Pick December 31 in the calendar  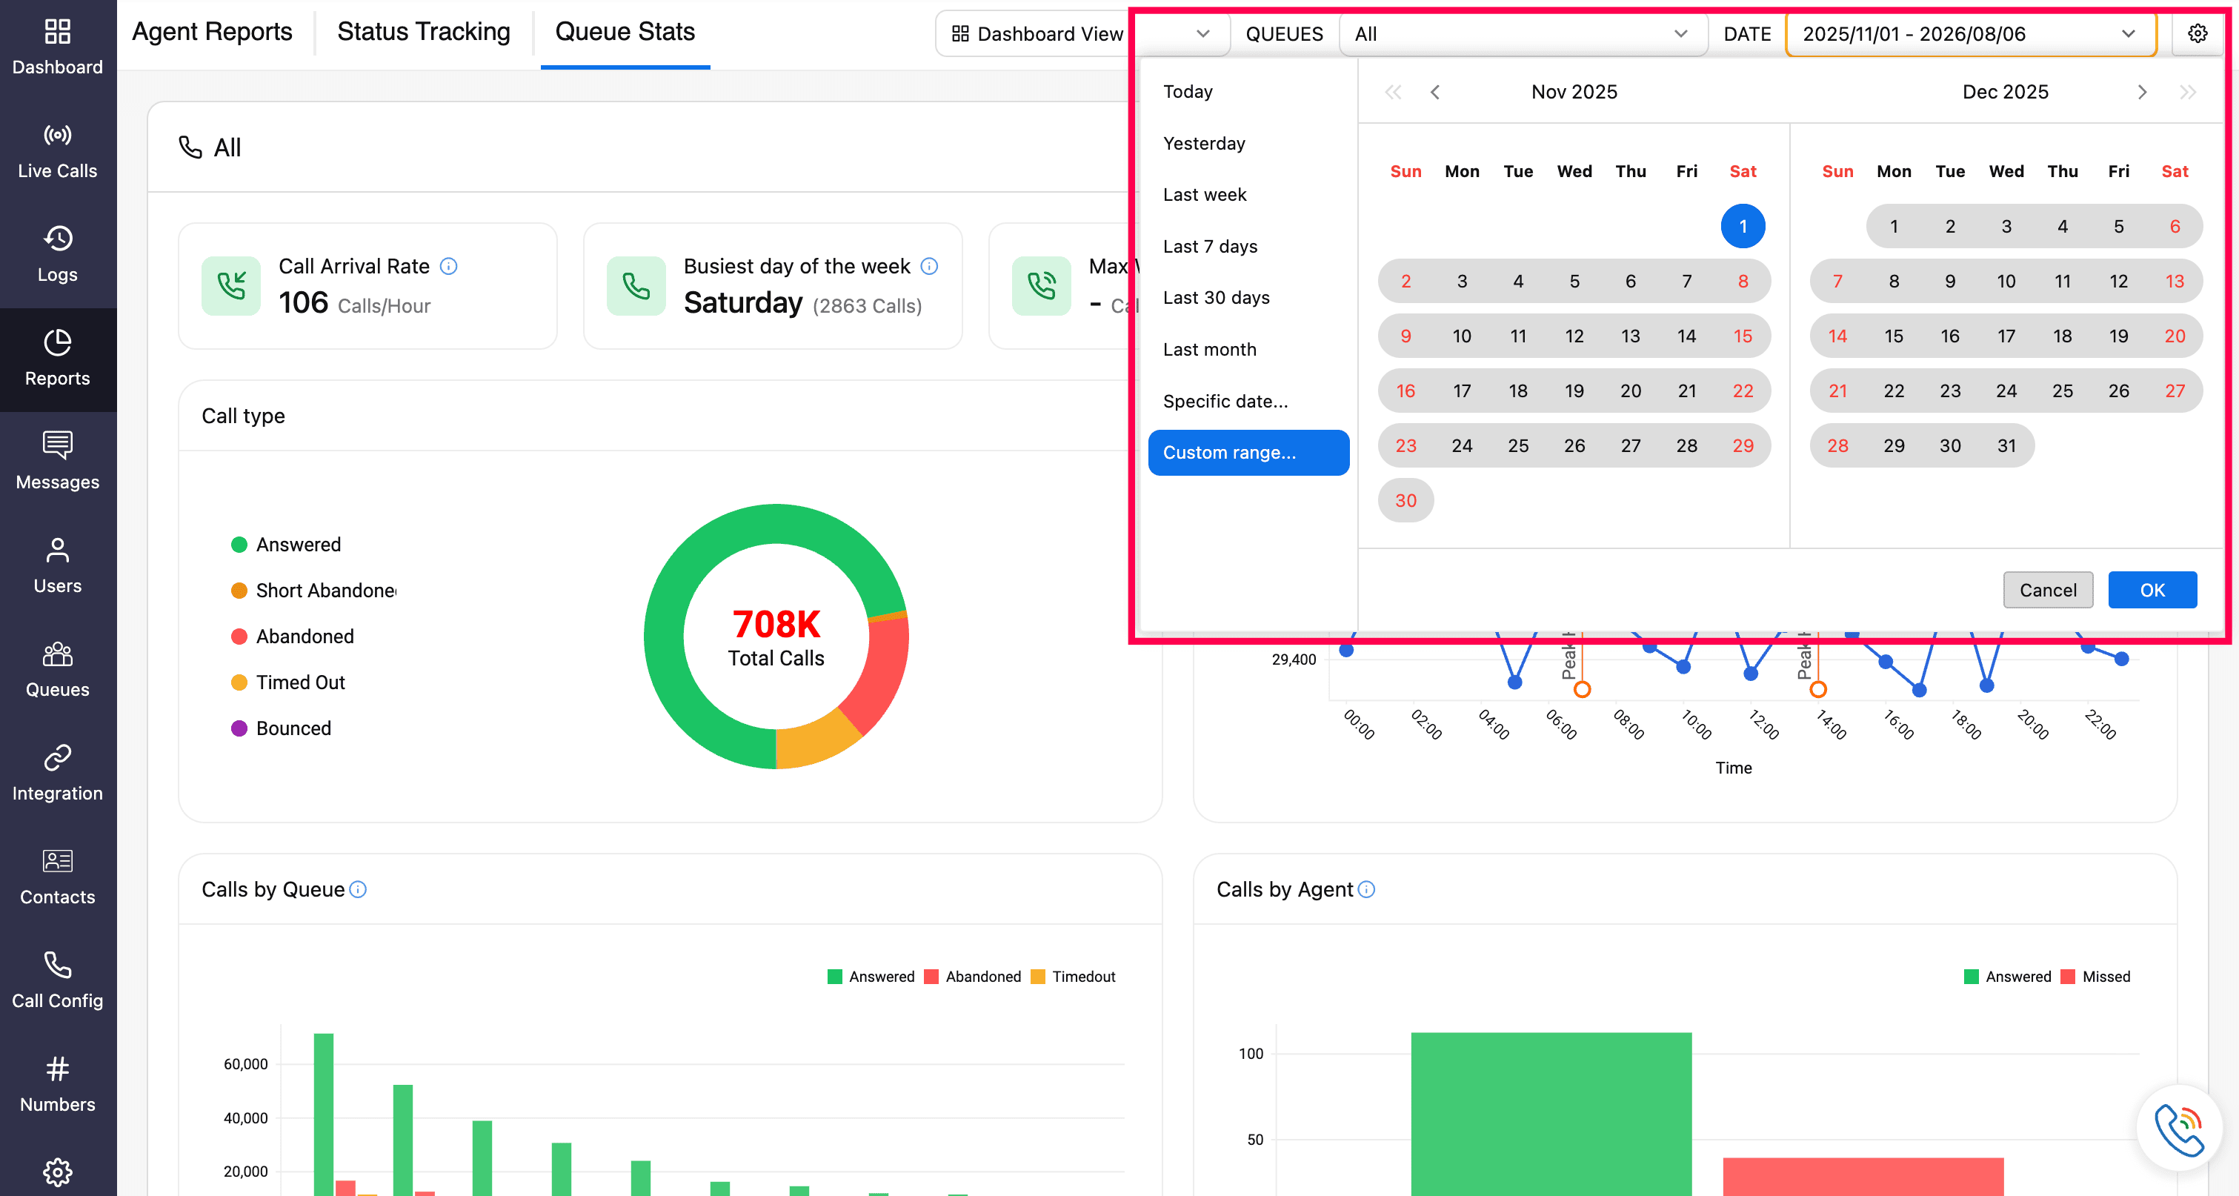2006,446
